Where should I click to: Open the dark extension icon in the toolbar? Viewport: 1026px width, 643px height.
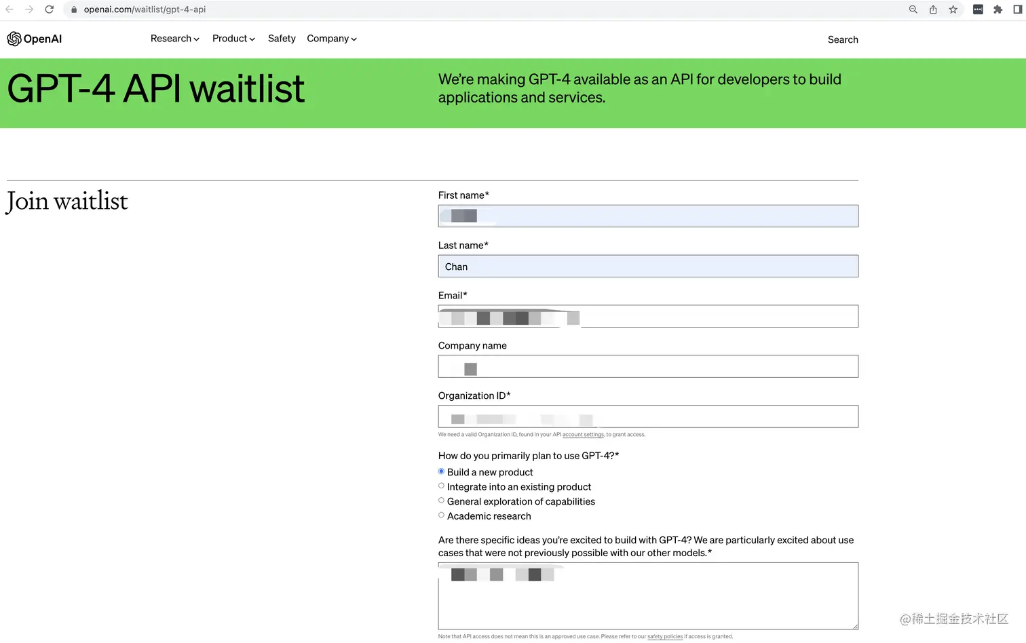(x=978, y=9)
